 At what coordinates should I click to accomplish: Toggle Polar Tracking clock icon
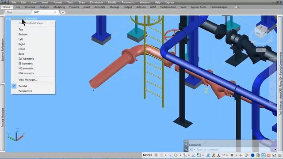176,155
